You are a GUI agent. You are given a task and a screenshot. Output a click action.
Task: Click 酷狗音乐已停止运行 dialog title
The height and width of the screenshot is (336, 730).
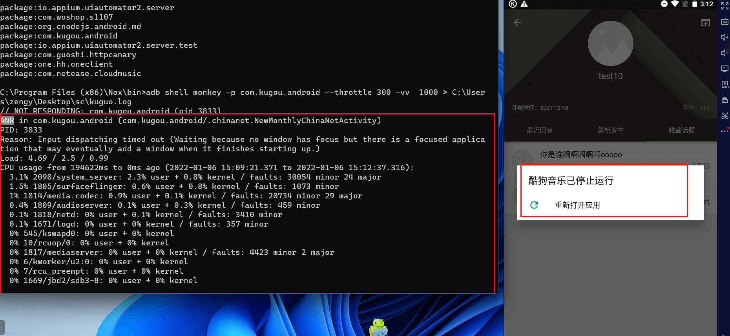(571, 181)
